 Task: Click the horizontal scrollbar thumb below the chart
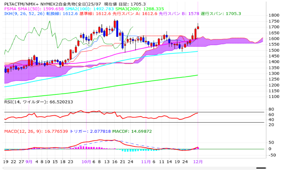click(x=261, y=168)
